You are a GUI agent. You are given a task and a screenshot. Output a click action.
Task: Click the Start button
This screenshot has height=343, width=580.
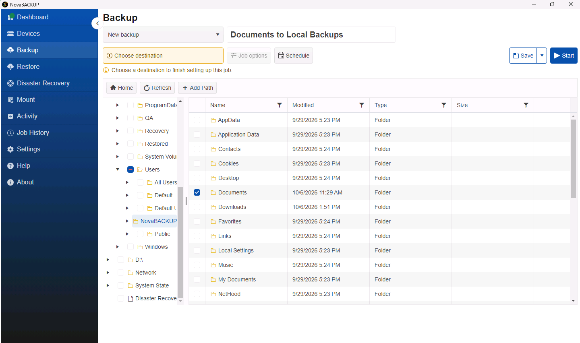click(564, 56)
